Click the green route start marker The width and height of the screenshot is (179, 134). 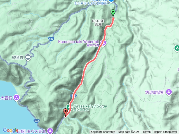[x=113, y=13]
